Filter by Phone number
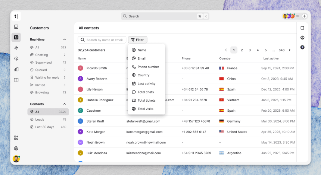The height and width of the screenshot is (175, 321). 146,67
